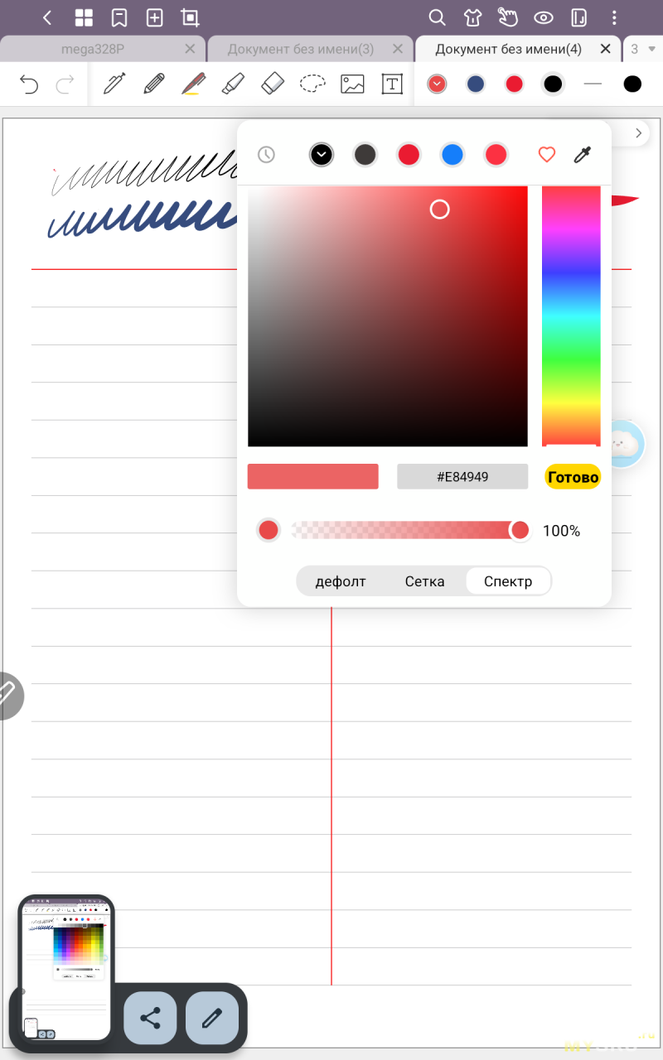Select the fountain pen tool

(114, 84)
